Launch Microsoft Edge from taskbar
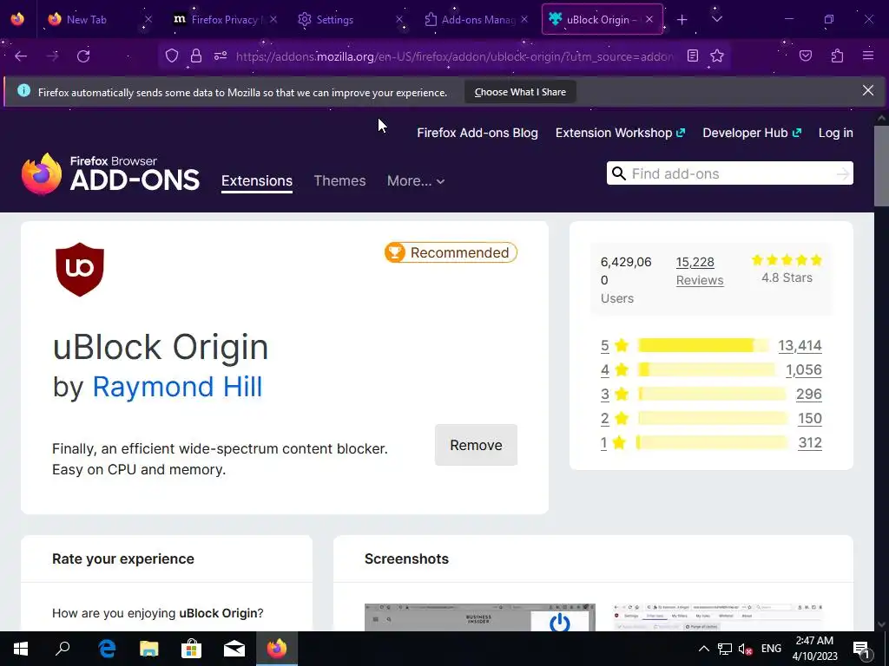This screenshot has height=666, width=889. click(107, 649)
